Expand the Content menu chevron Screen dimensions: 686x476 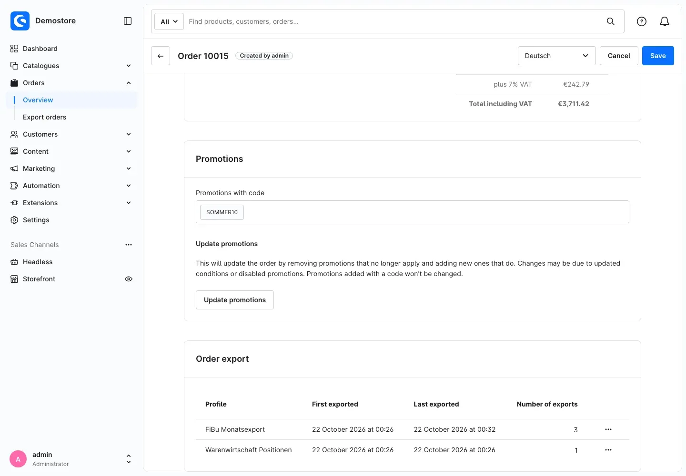129,151
